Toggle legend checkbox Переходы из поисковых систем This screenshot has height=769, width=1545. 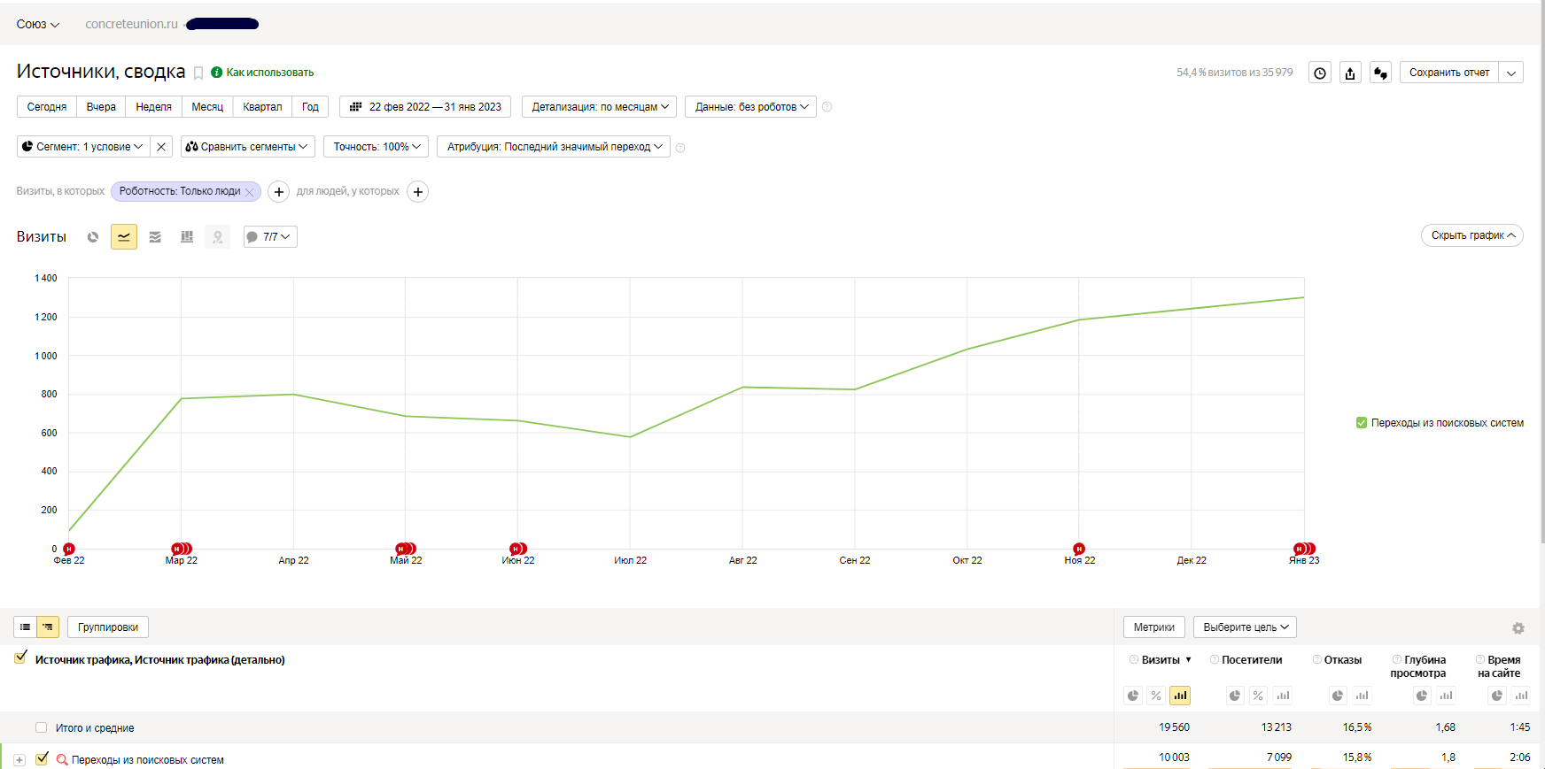[x=1362, y=423]
